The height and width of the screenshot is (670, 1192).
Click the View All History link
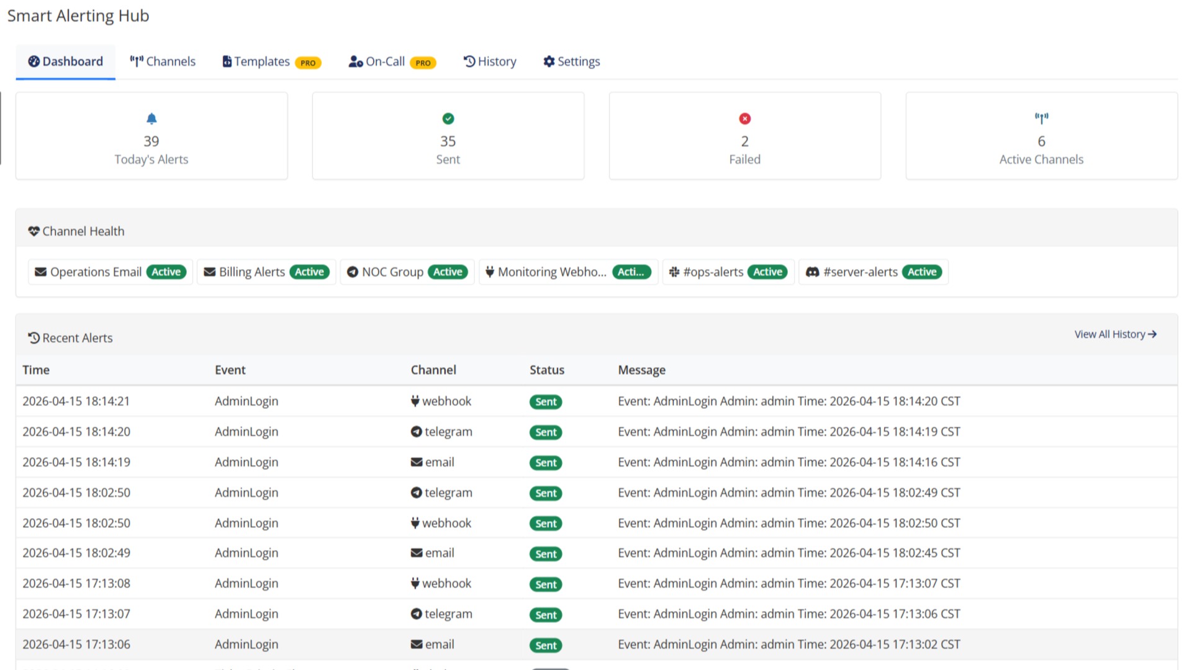point(1115,334)
